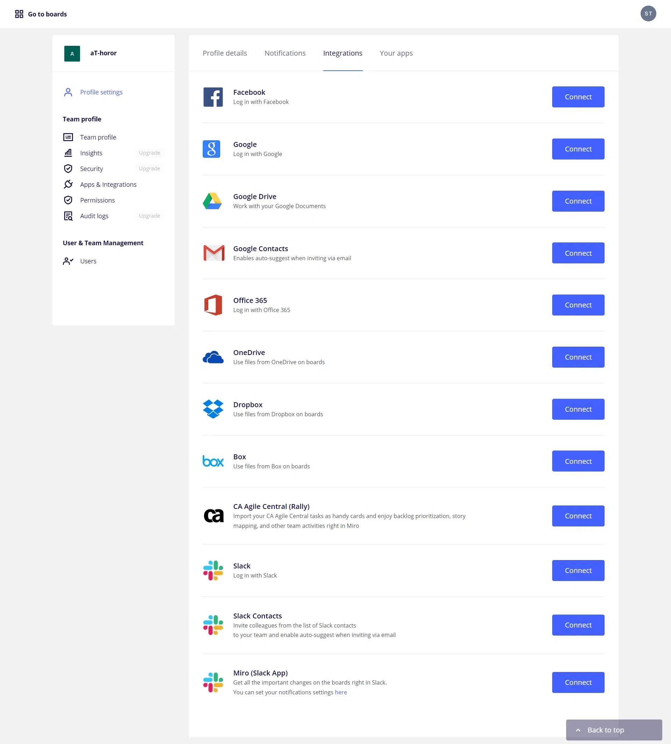671x744 pixels.
Task: Connect the Slack integration
Action: pyautogui.click(x=578, y=571)
